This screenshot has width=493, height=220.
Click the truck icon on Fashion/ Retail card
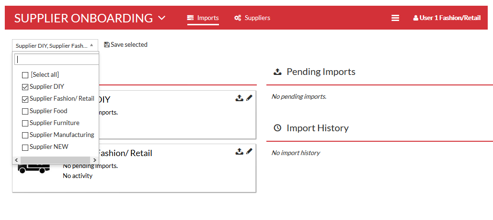[34, 168]
